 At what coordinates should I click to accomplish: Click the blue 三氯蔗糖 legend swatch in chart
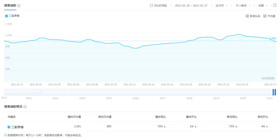coord(7,16)
